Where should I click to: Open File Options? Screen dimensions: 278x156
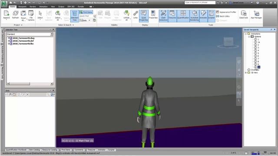click(31, 16)
